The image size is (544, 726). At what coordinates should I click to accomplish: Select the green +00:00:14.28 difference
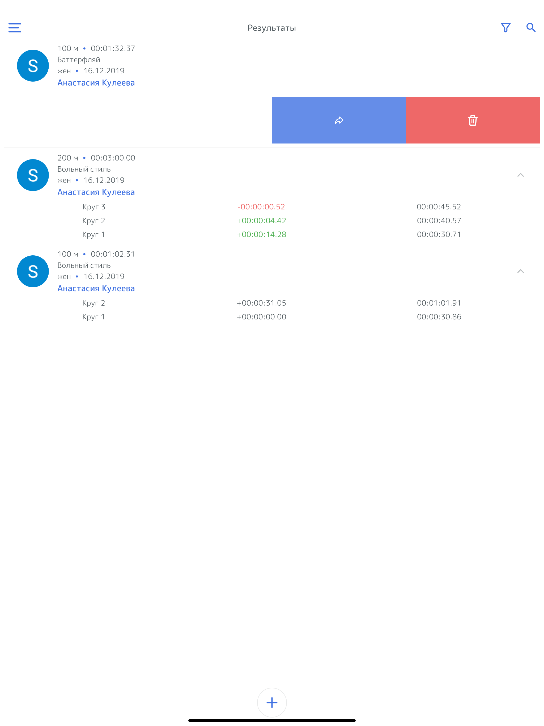pos(261,234)
